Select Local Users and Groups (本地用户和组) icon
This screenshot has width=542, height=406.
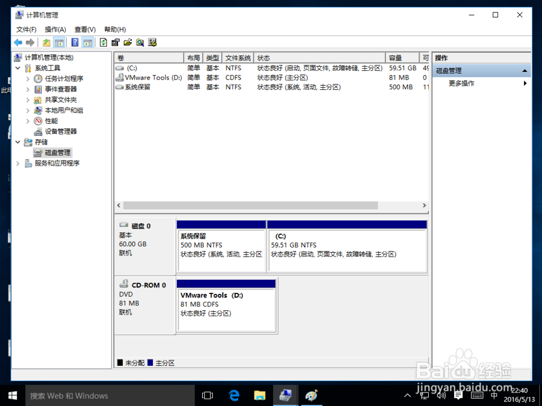point(38,110)
